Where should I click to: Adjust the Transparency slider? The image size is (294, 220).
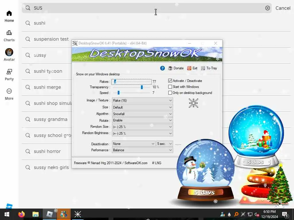point(131,87)
